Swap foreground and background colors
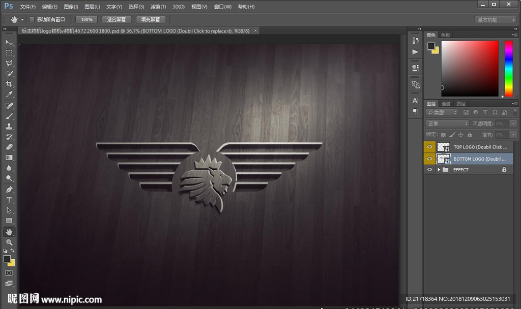This screenshot has width=521, height=309. 12,251
